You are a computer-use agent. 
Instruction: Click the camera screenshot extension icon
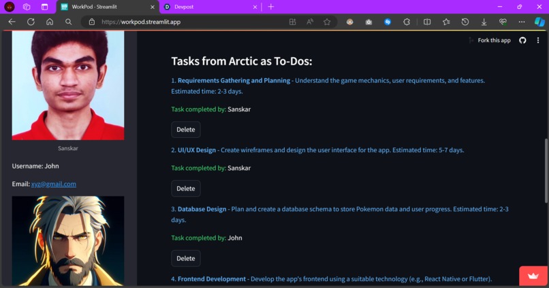click(x=368, y=22)
